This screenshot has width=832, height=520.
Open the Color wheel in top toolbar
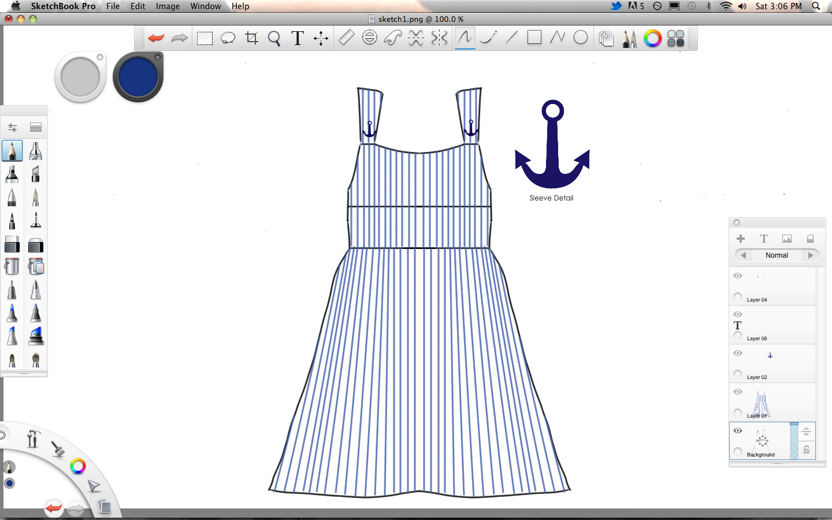(652, 39)
